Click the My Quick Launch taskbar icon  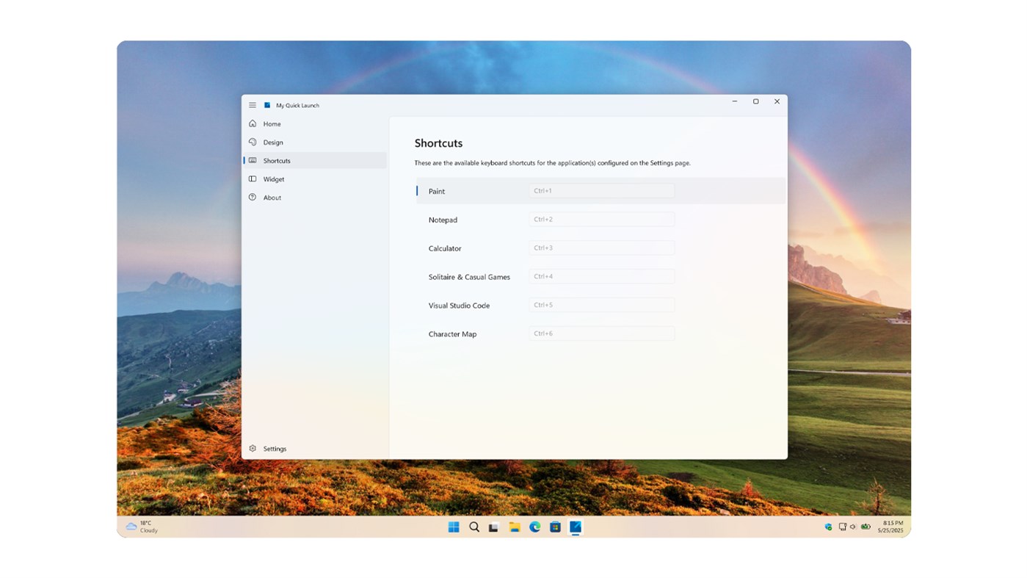tap(575, 527)
